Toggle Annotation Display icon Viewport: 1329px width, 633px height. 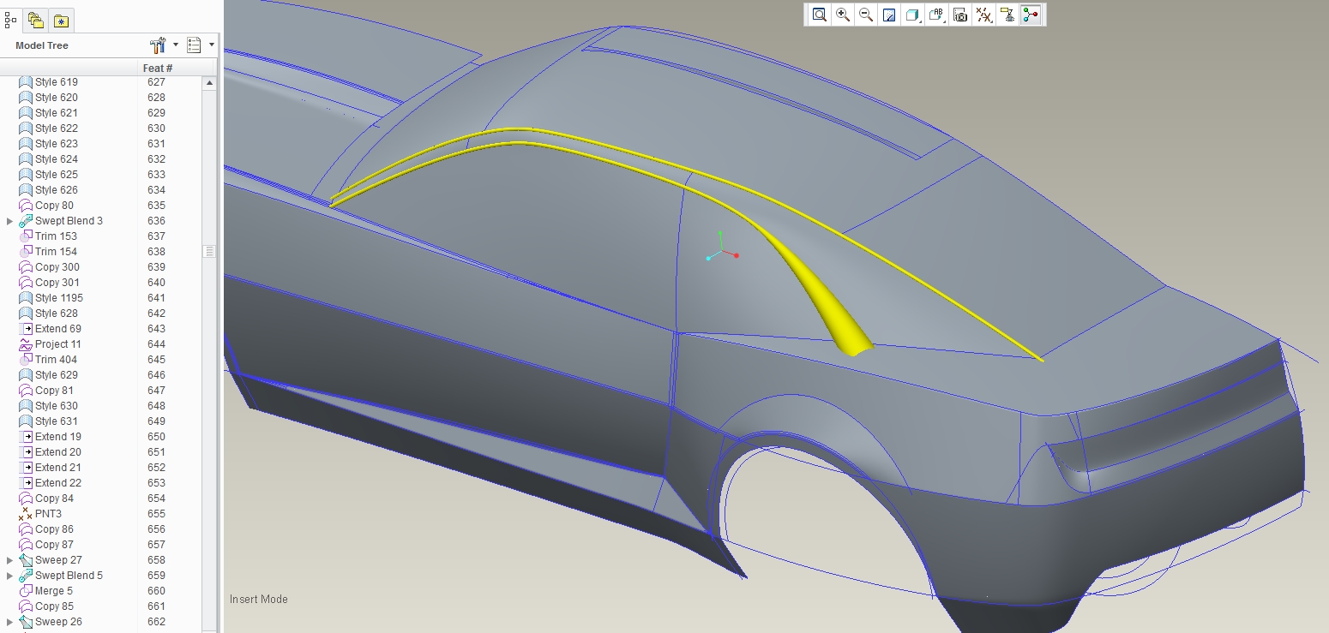tap(1007, 15)
